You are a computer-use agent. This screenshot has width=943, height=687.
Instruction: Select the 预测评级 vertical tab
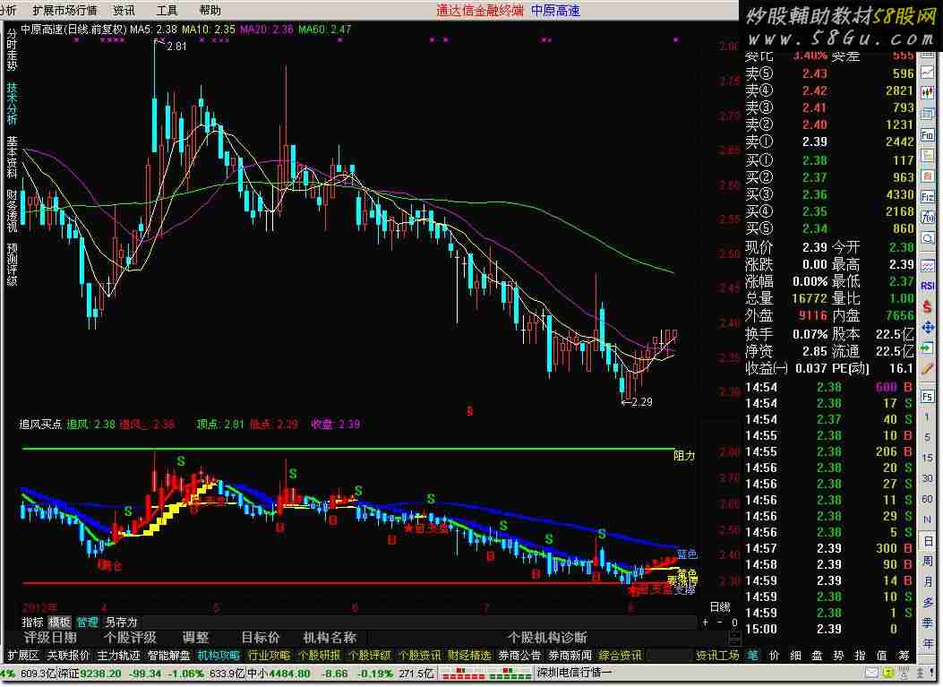point(12,264)
